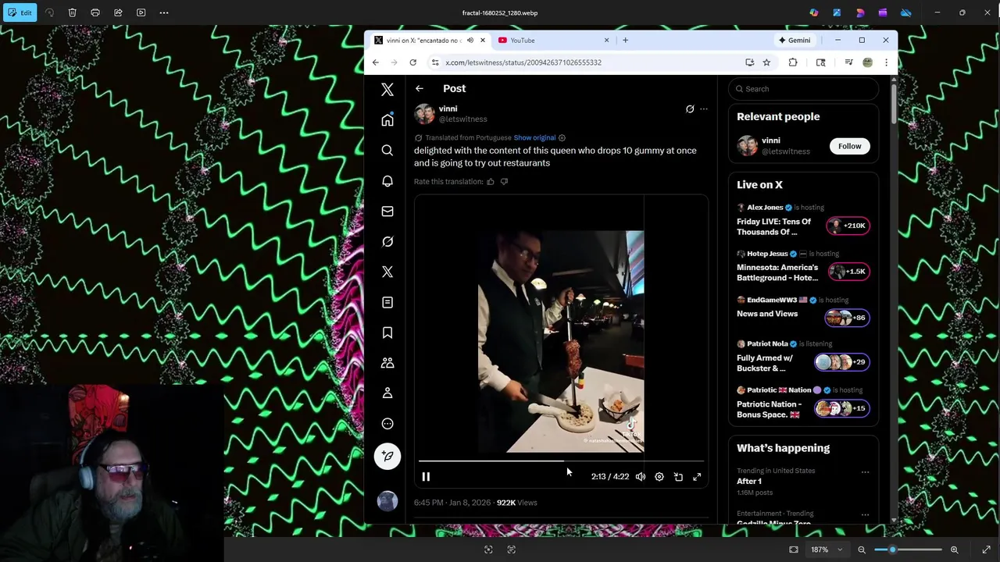The height and width of the screenshot is (562, 1000).
Task: Open Clipchamp icon in Photos title bar
Action: (883, 12)
